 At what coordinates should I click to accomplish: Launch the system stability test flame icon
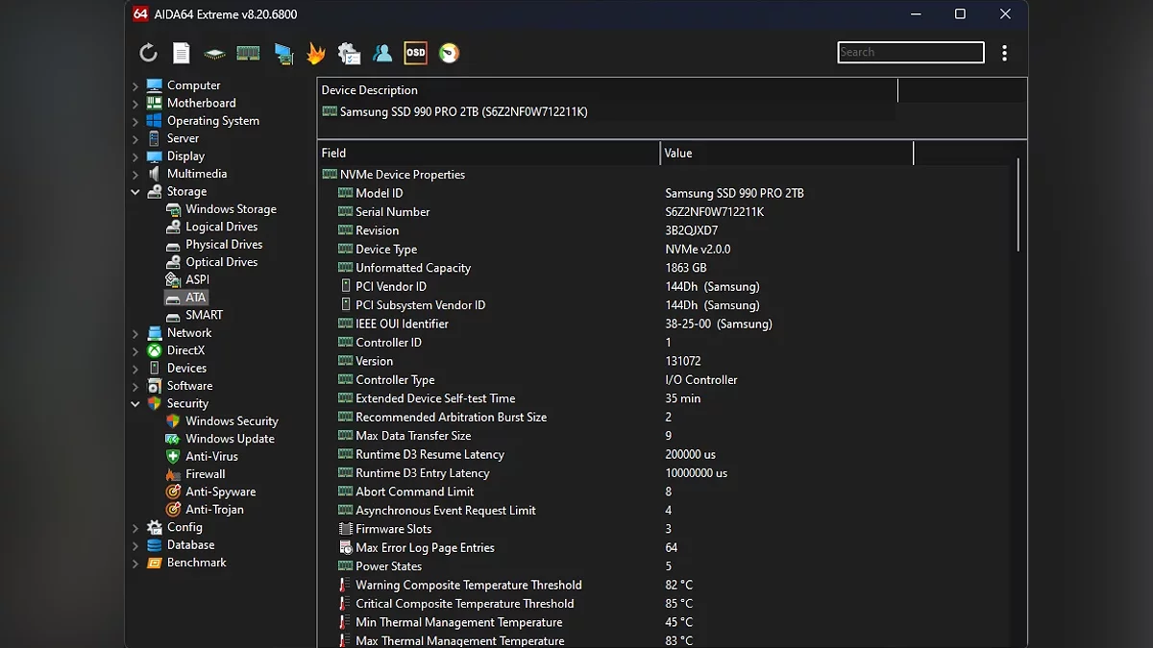pyautogui.click(x=316, y=53)
